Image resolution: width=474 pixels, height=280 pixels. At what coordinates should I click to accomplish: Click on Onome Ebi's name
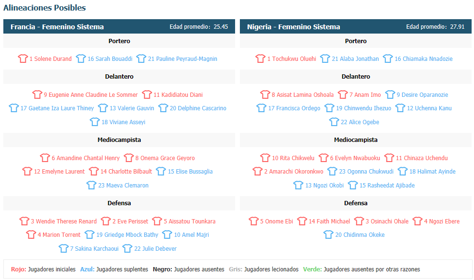(x=277, y=222)
